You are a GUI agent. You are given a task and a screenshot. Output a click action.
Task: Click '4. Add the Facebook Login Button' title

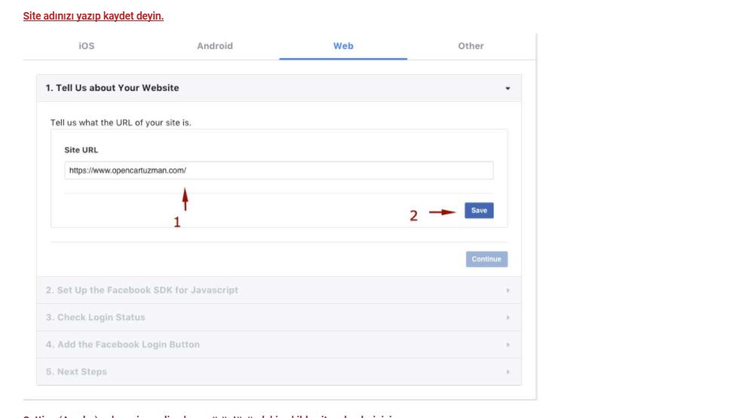(123, 345)
